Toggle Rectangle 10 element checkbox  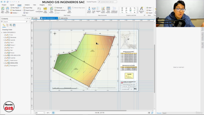tap(5, 65)
